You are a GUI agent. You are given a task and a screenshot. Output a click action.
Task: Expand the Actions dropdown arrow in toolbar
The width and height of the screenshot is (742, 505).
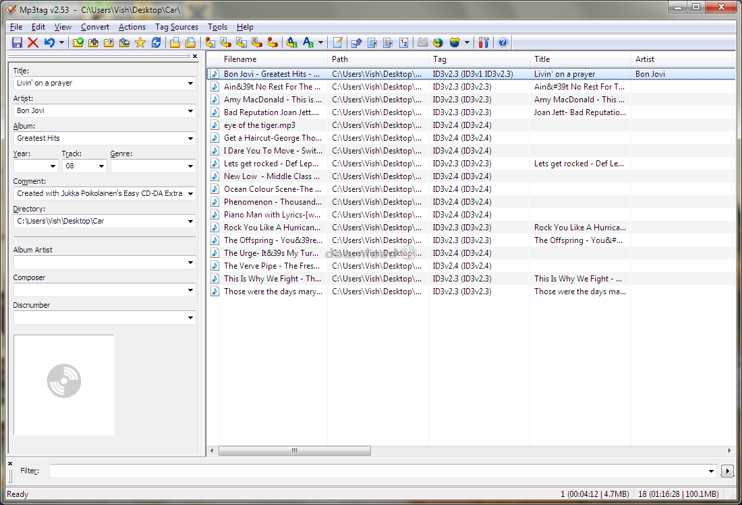[320, 42]
